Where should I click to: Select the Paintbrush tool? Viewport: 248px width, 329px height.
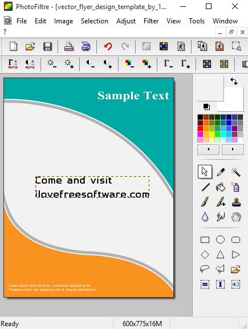pyautogui.click(x=205, y=202)
